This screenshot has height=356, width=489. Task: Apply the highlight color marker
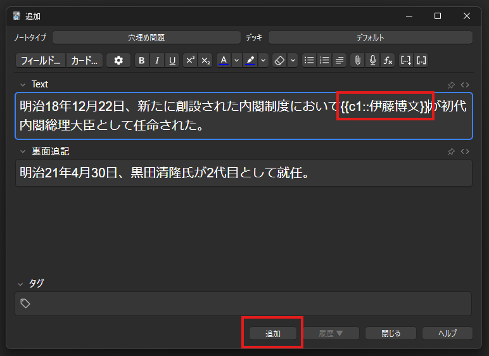coord(250,61)
